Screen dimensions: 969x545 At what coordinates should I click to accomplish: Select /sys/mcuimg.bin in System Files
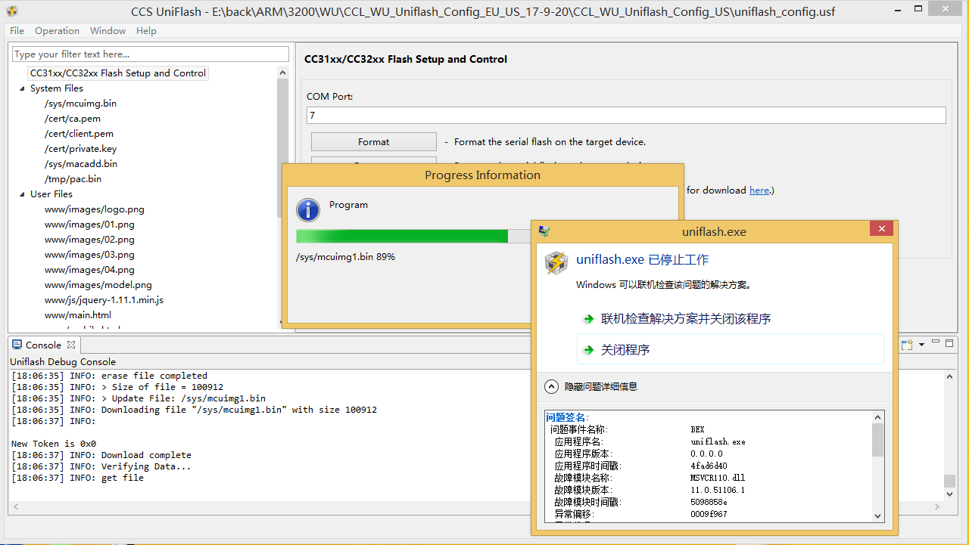(x=80, y=104)
